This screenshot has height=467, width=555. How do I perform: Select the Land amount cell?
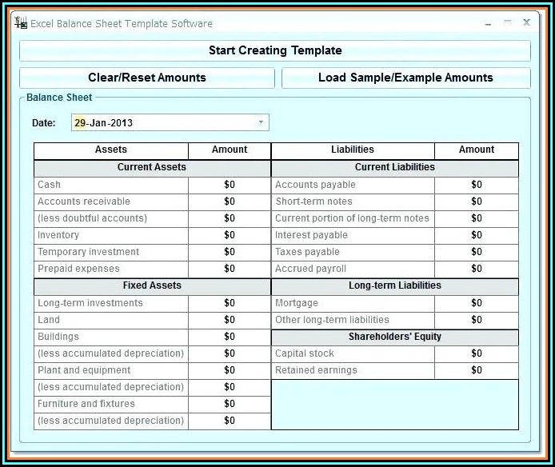230,320
